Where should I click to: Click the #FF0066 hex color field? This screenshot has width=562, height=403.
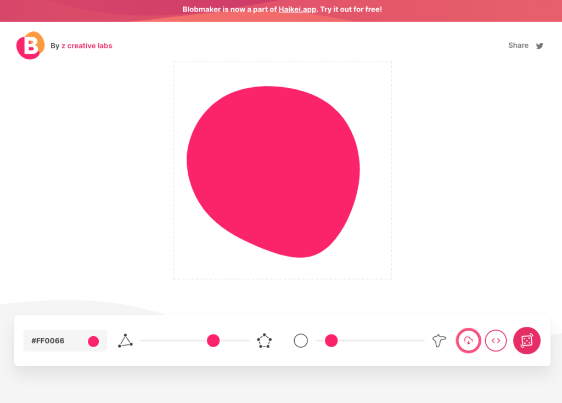click(48, 341)
